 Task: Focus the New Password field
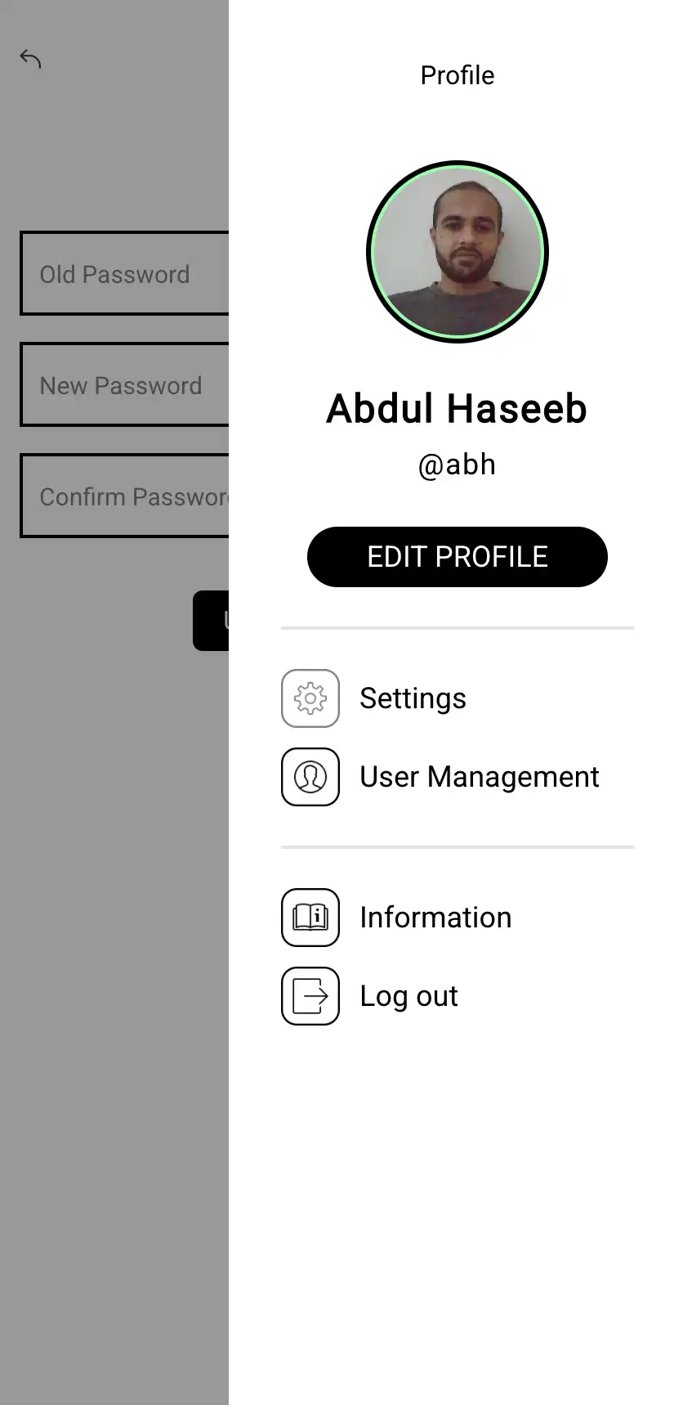tap(124, 385)
